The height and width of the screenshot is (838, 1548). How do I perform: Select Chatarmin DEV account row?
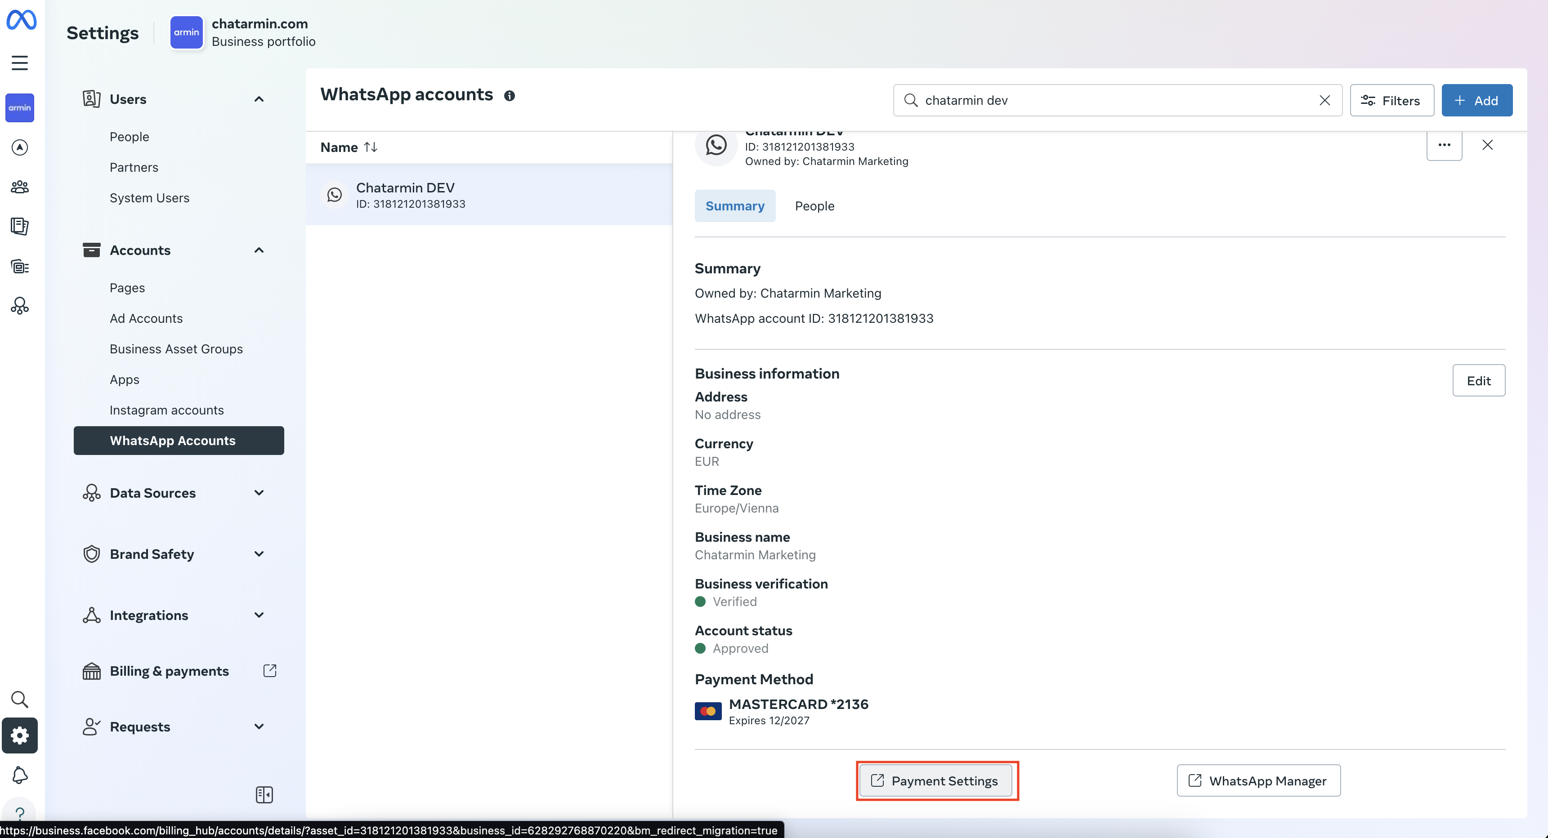click(x=488, y=195)
